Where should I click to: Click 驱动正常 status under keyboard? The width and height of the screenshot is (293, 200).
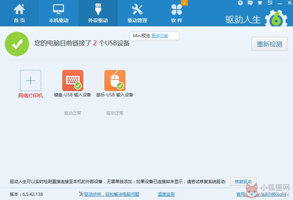click(x=73, y=113)
